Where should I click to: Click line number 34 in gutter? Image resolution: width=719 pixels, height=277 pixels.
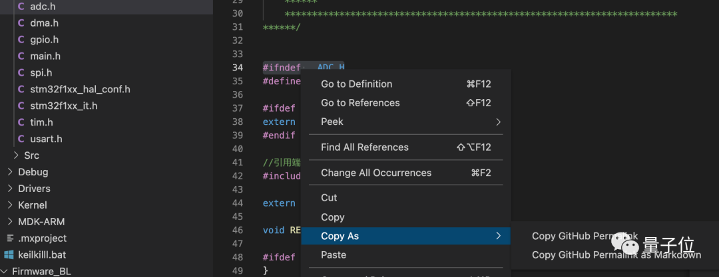coord(237,67)
